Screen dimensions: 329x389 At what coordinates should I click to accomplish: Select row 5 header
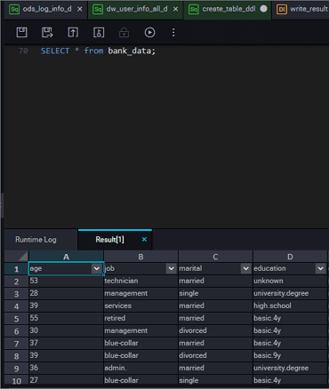[x=17, y=319]
